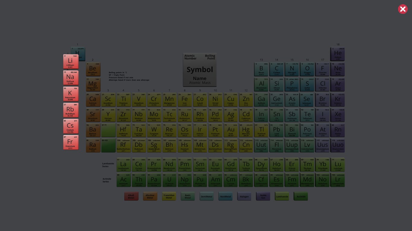Open the Carbon (C) tile

277,69
